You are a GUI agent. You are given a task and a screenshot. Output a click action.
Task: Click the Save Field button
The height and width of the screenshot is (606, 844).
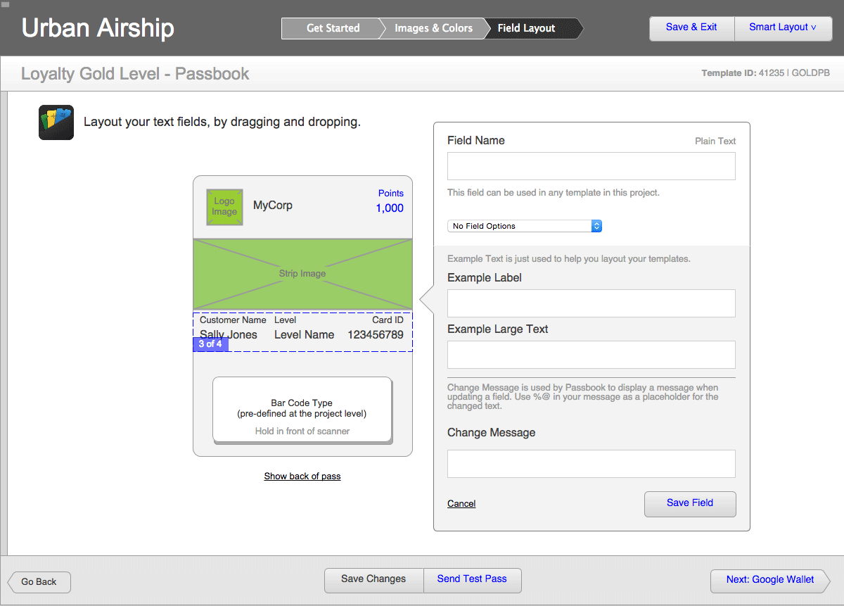tap(690, 503)
